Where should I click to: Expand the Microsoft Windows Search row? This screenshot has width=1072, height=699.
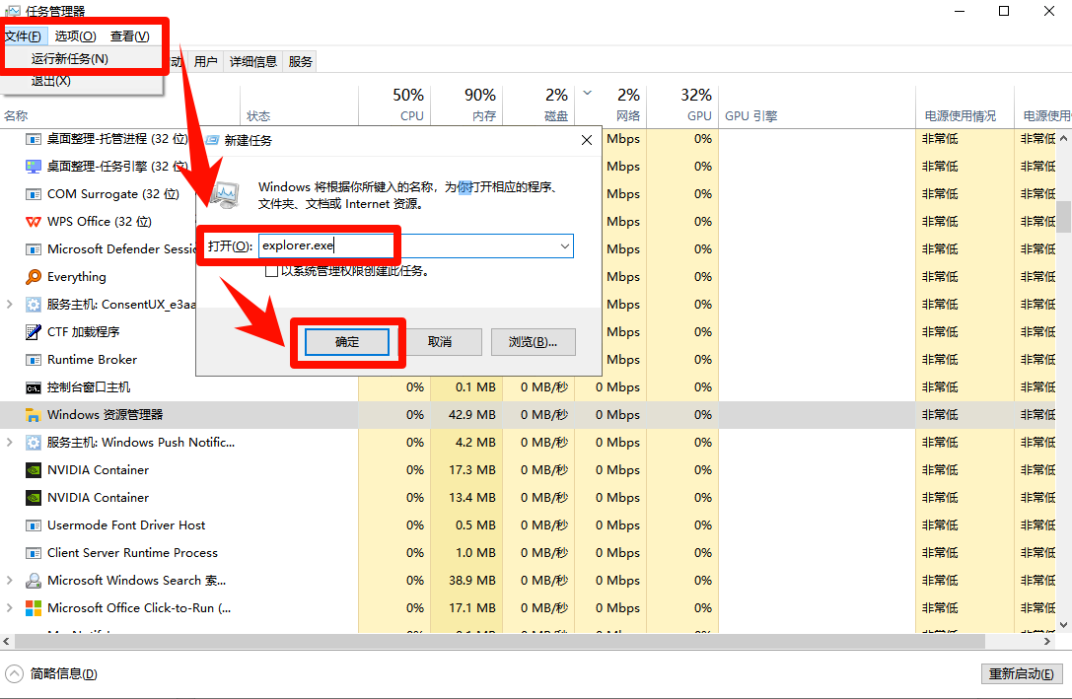[10, 580]
